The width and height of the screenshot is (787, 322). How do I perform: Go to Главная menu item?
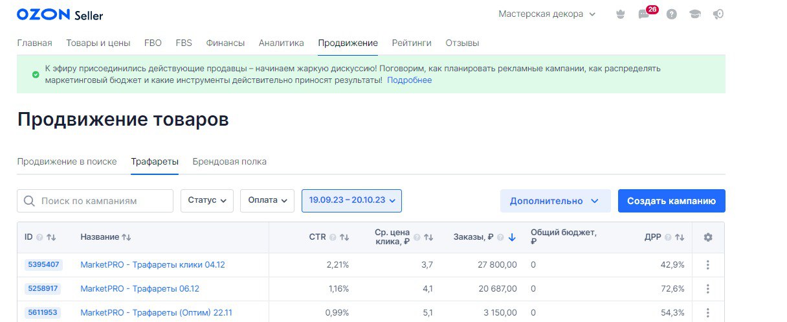click(x=34, y=43)
